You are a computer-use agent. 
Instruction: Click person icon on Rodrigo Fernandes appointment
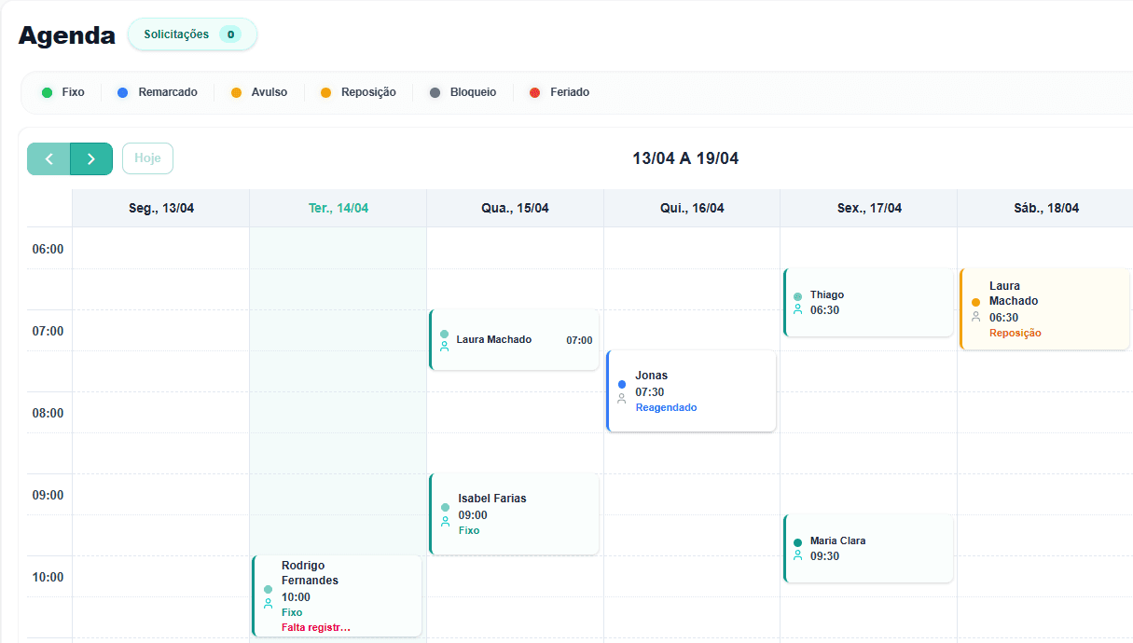coord(268,604)
